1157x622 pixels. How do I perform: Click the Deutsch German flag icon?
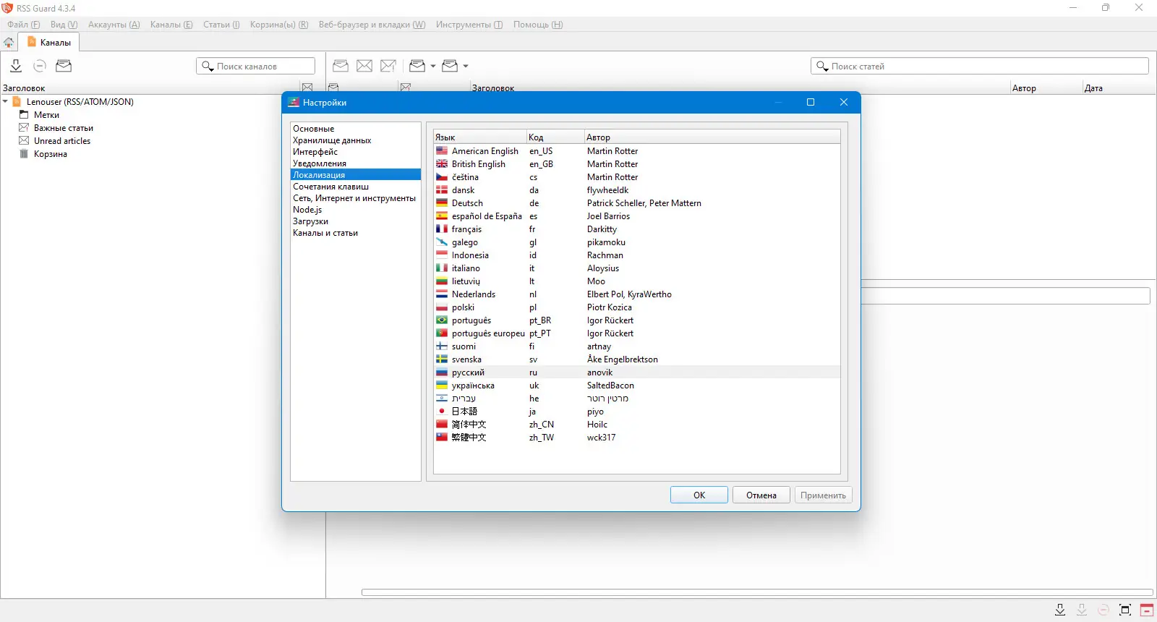[x=442, y=203]
